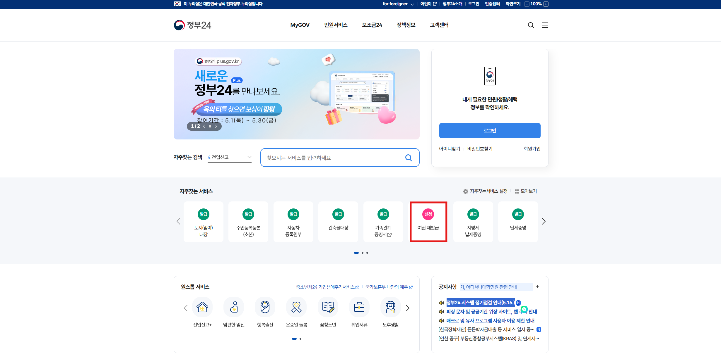Viewport: 721px width, 359px height.
Task: Open the 행복출산 baby icon
Action: (265, 307)
